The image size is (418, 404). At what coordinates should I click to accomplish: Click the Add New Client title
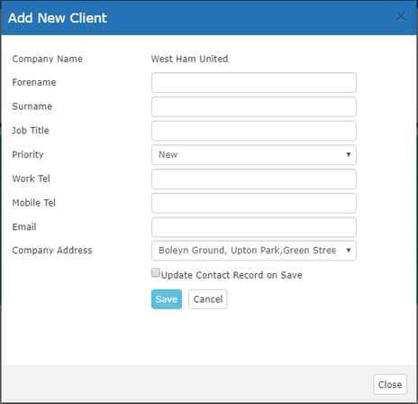pos(58,18)
